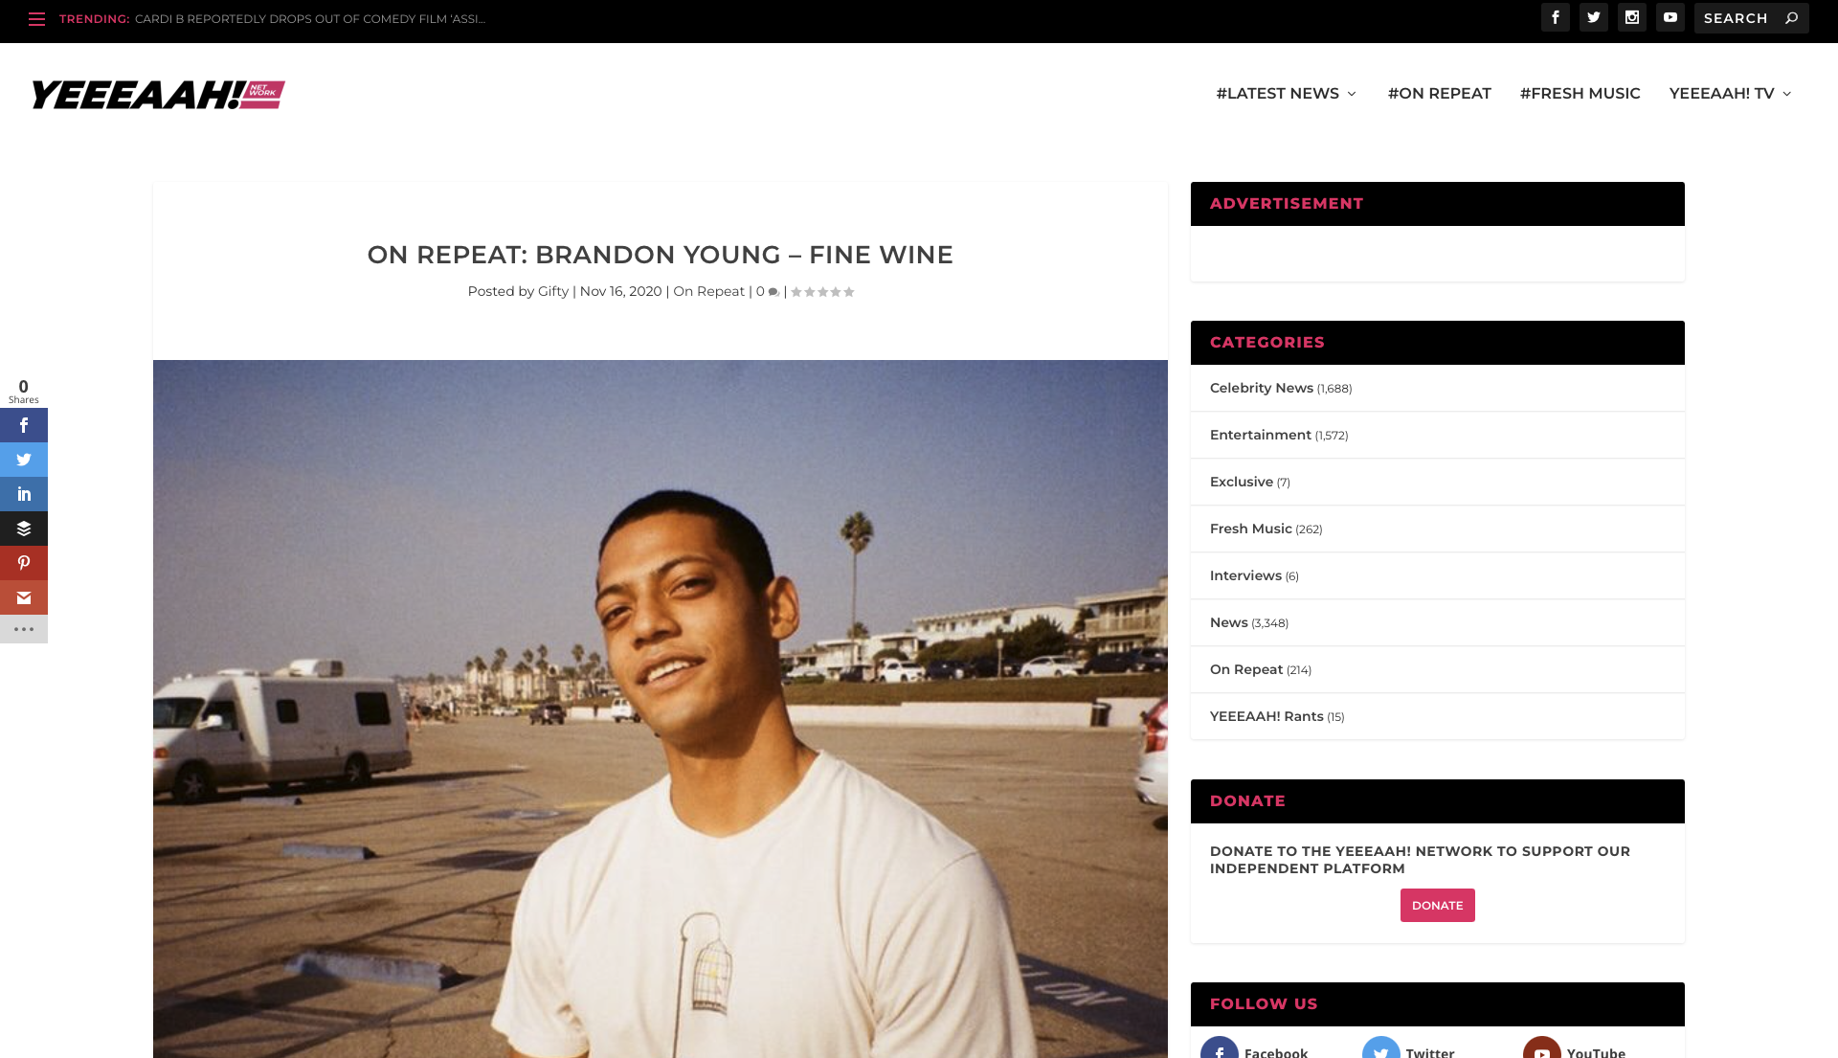Viewport: 1838px width, 1058px height.
Task: Share by email using envelope icon
Action: (24, 597)
